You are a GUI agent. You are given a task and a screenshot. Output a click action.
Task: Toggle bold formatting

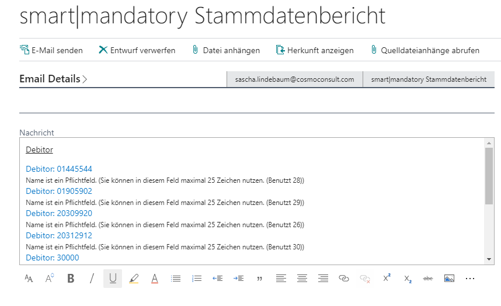[71, 279]
